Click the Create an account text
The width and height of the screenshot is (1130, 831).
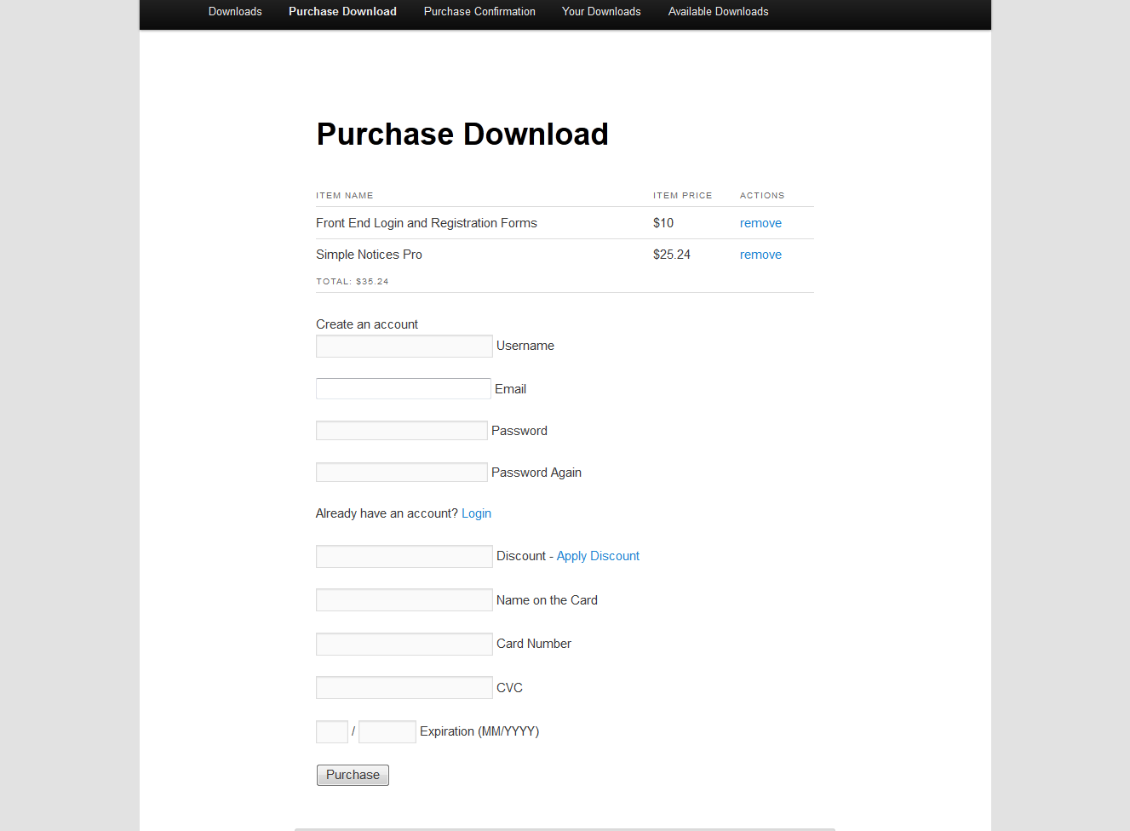[x=367, y=324]
